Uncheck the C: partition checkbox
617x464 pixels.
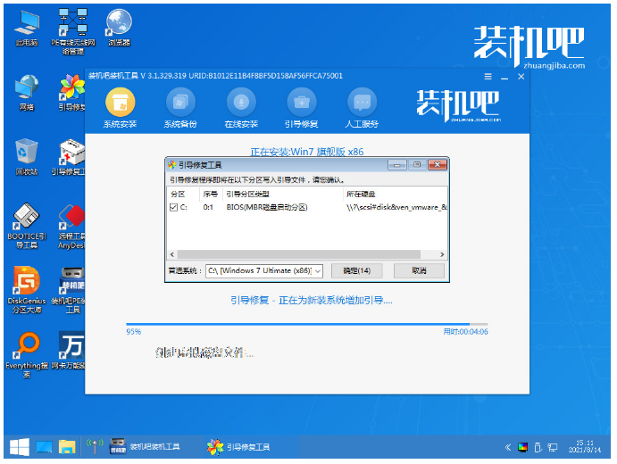coord(174,207)
